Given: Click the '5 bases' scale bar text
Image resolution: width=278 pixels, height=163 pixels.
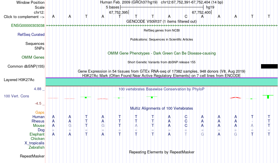Looking at the screenshot, I should 113,7.
